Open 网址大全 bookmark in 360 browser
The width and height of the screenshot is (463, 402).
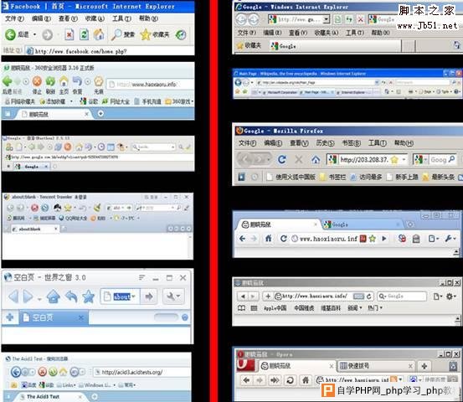coord(116,101)
